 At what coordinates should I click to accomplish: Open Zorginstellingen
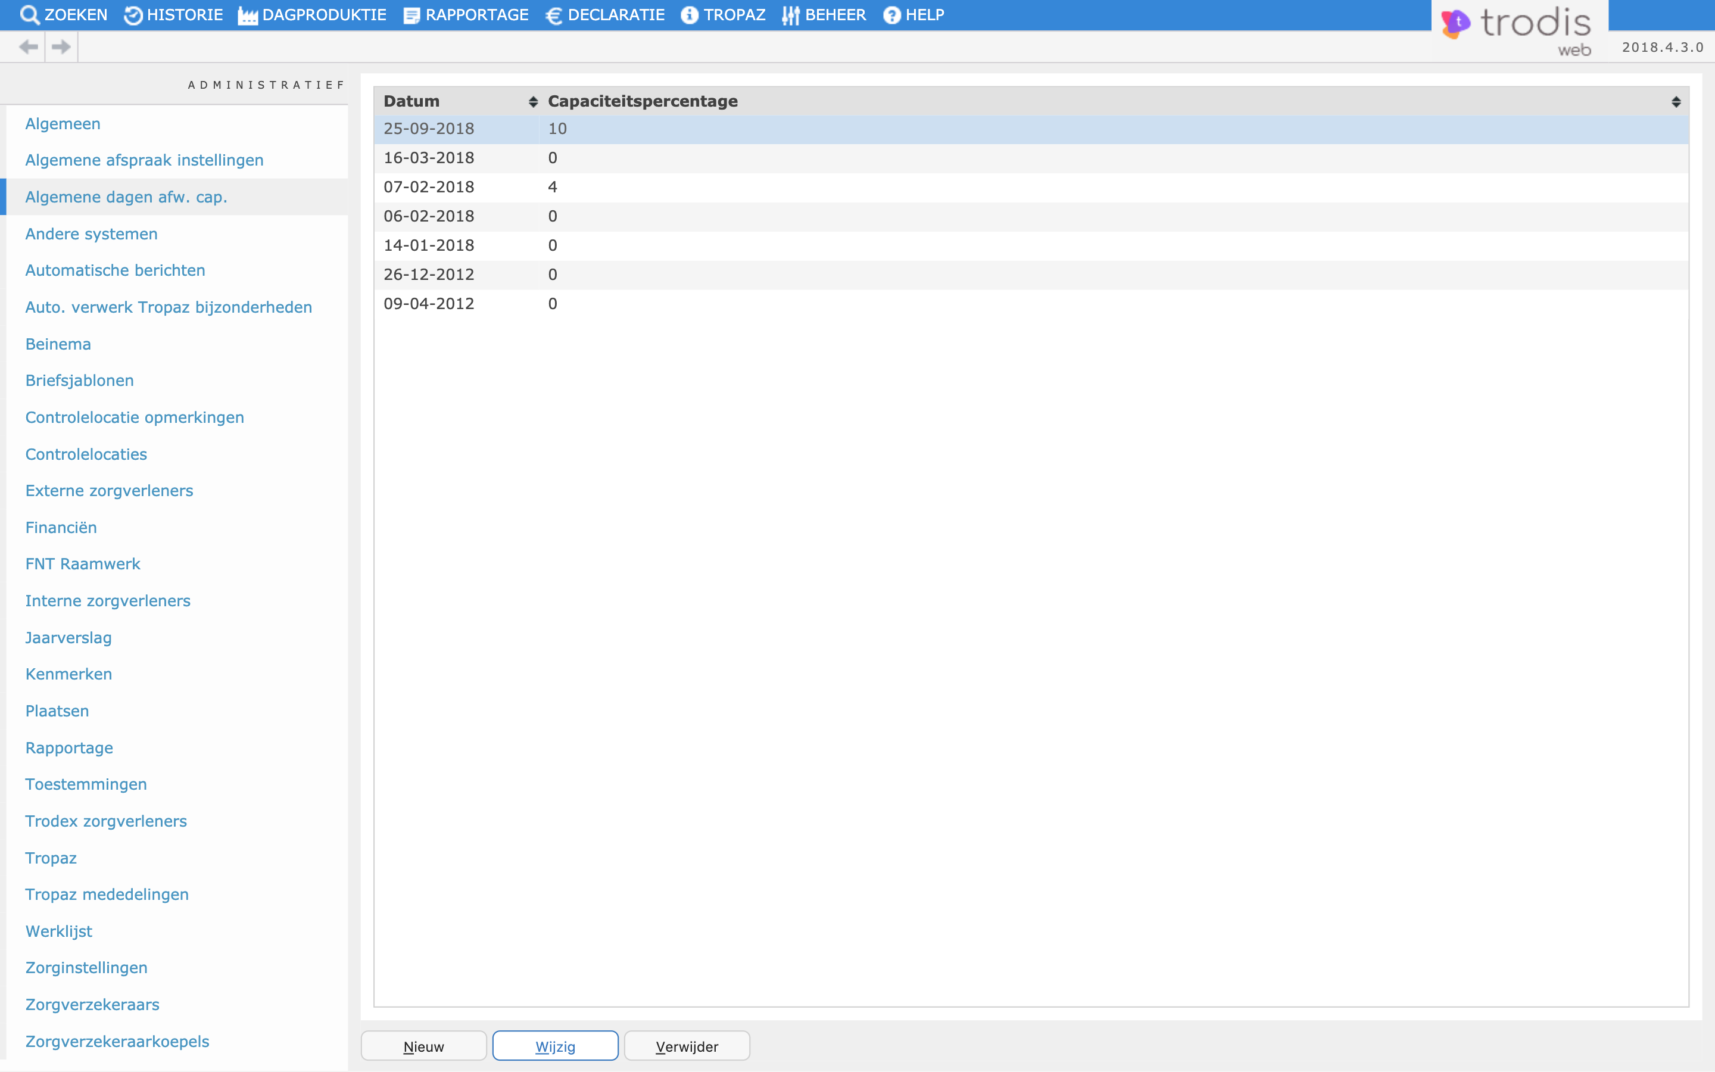pos(86,968)
